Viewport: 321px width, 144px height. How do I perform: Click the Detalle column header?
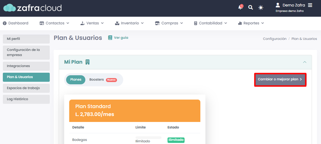[78, 127]
